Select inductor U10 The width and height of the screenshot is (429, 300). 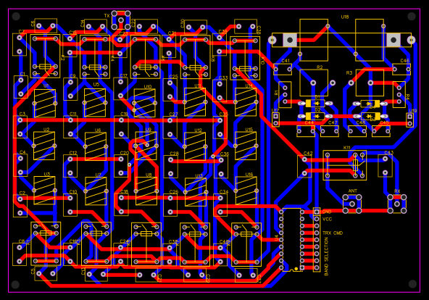pyautogui.click(x=145, y=104)
